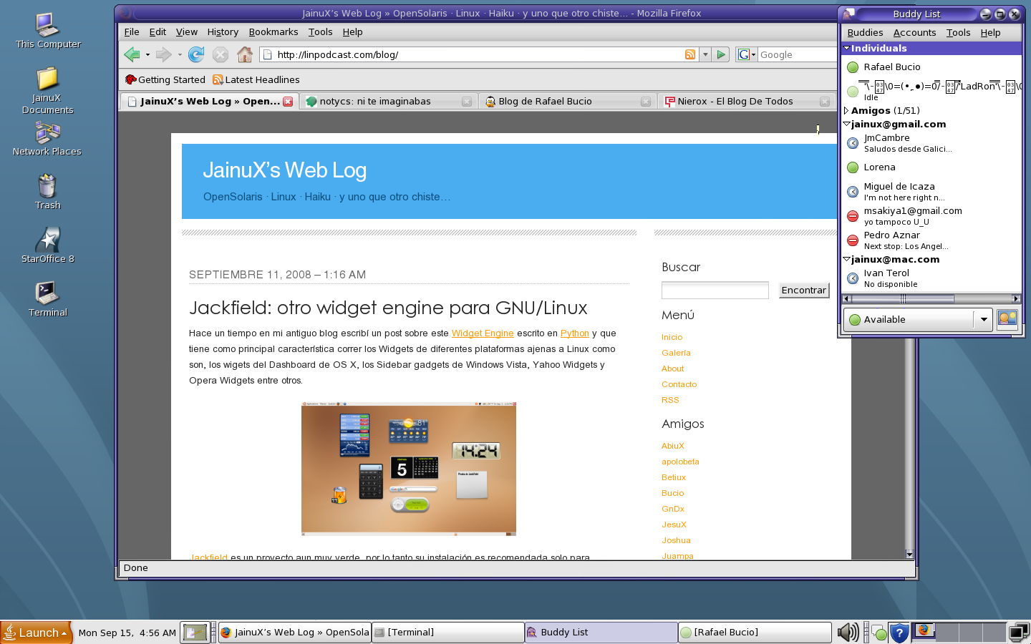Expand the Amigos buddy group
The image size is (1031, 644).
coord(847,111)
